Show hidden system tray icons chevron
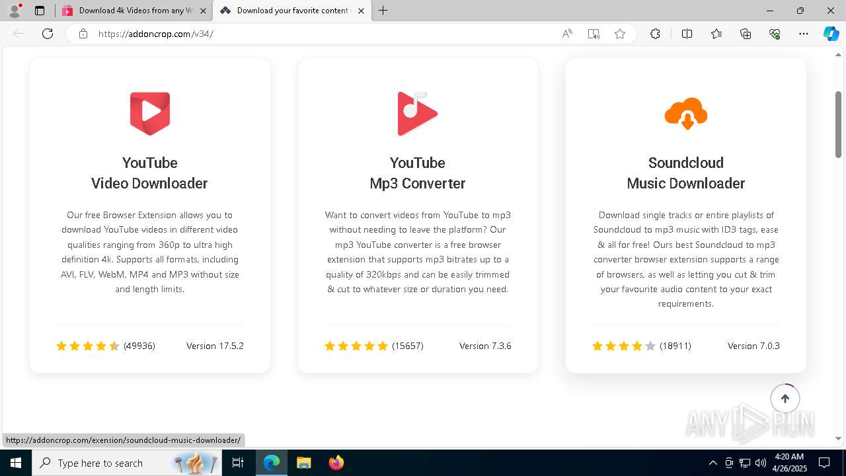 713,463
